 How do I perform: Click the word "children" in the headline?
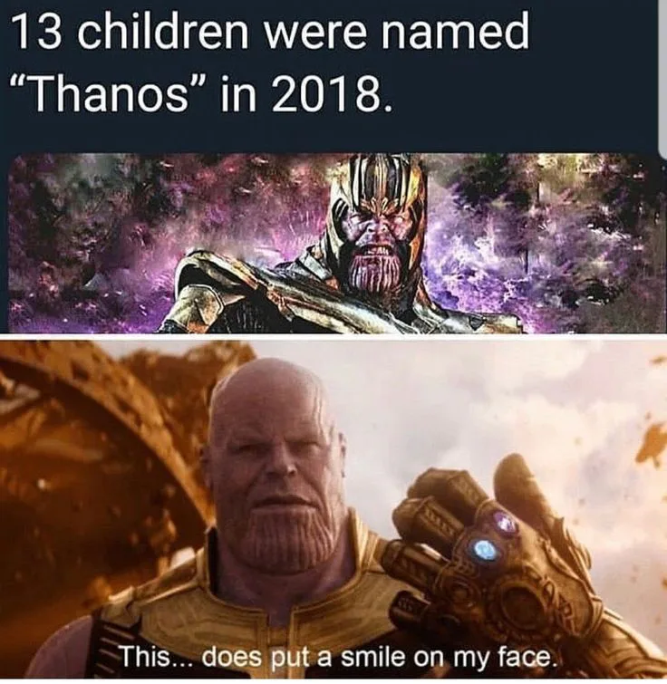[x=161, y=33]
